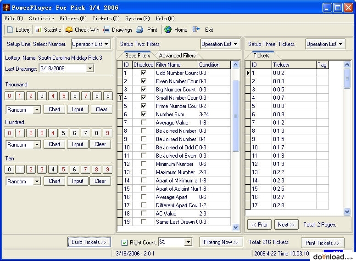Click the Filtering Now button
Screen dimensions: 356x261
[221, 242]
